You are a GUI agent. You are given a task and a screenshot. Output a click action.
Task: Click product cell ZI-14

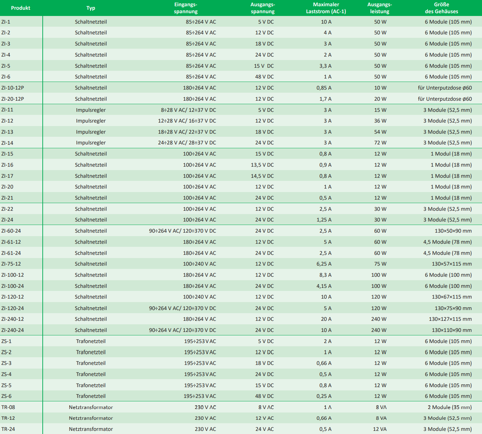(7, 143)
